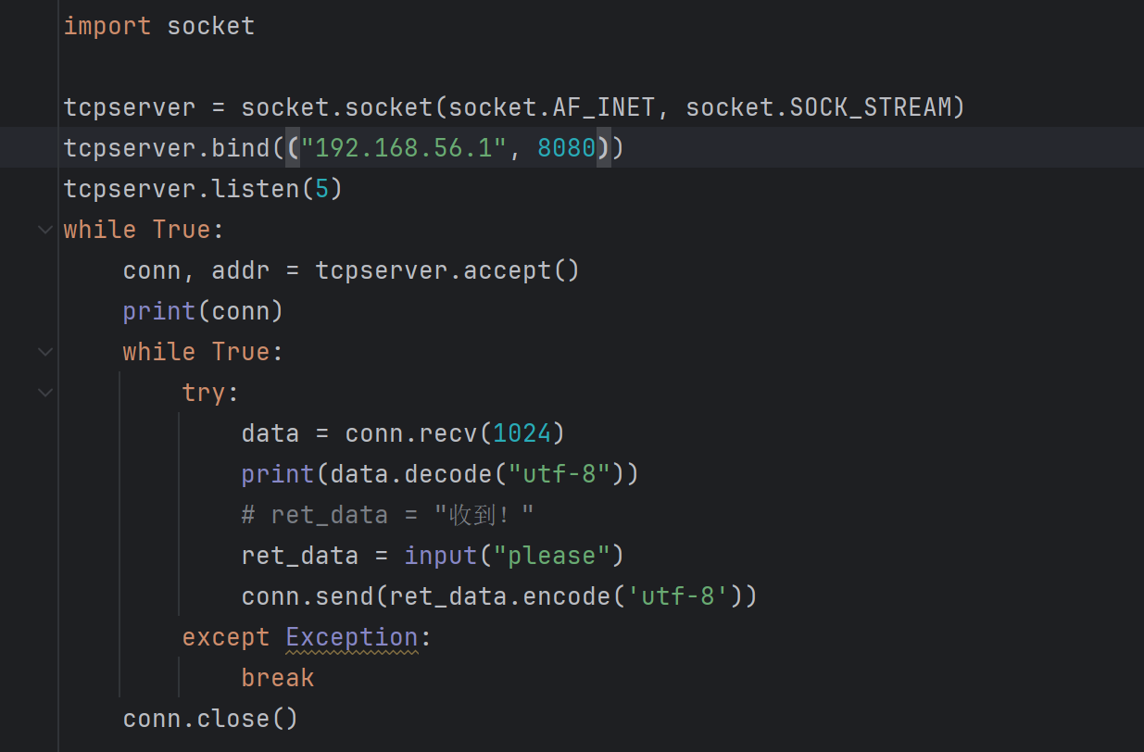Click the break keyword

277,678
